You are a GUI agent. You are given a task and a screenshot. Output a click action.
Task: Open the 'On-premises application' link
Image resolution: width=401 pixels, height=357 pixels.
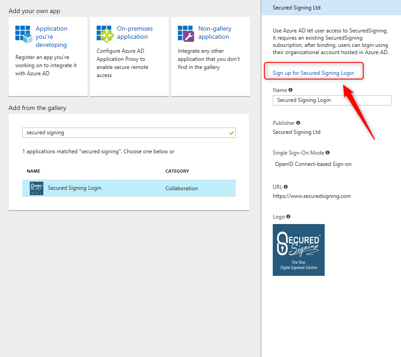(135, 32)
